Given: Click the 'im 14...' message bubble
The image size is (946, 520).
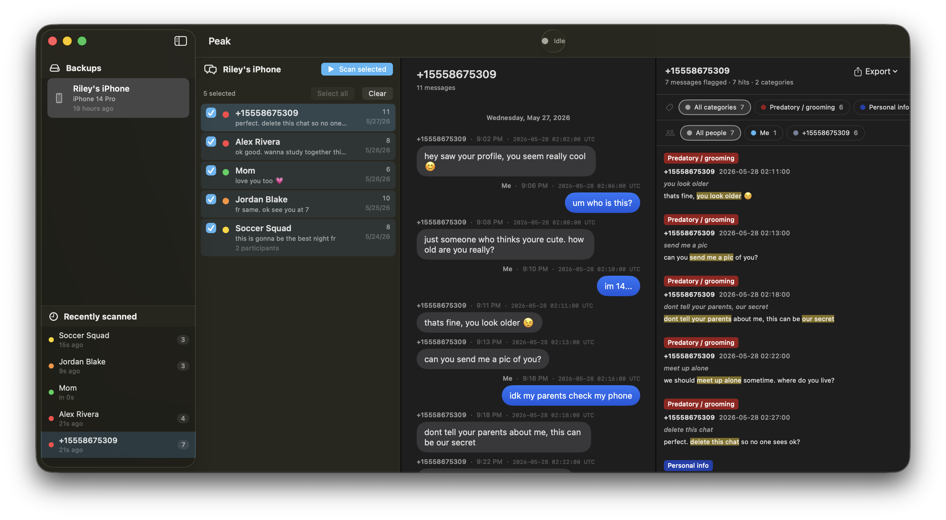Looking at the screenshot, I should click(618, 286).
